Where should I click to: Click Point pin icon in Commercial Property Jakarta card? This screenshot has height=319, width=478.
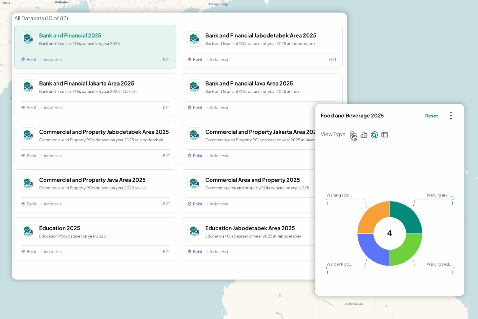pos(190,156)
